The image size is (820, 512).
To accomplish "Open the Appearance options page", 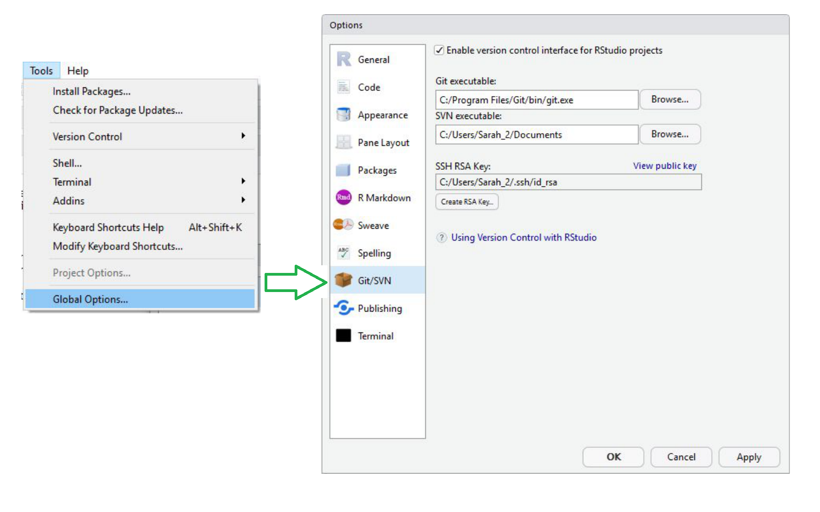I will 378,115.
